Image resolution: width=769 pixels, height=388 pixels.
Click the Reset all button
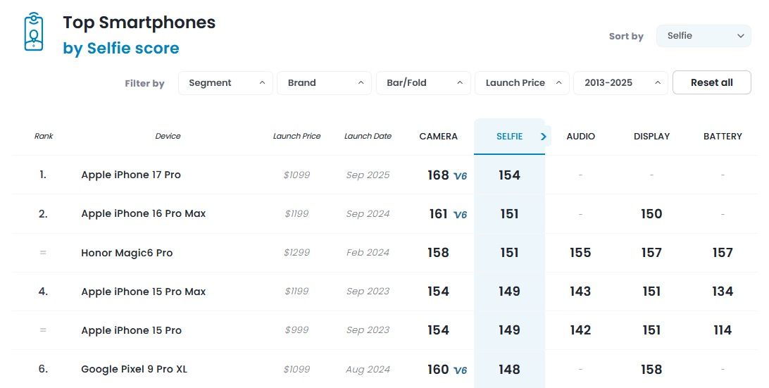pos(712,82)
